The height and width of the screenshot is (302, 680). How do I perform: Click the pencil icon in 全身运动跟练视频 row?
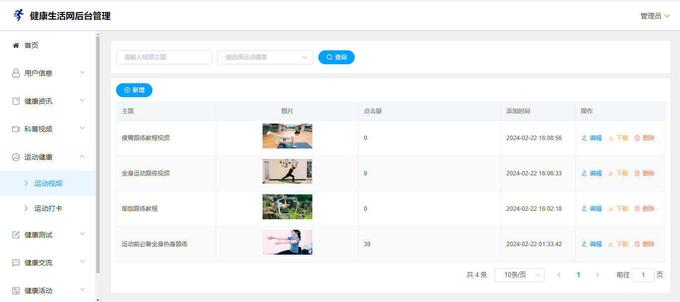(x=585, y=173)
